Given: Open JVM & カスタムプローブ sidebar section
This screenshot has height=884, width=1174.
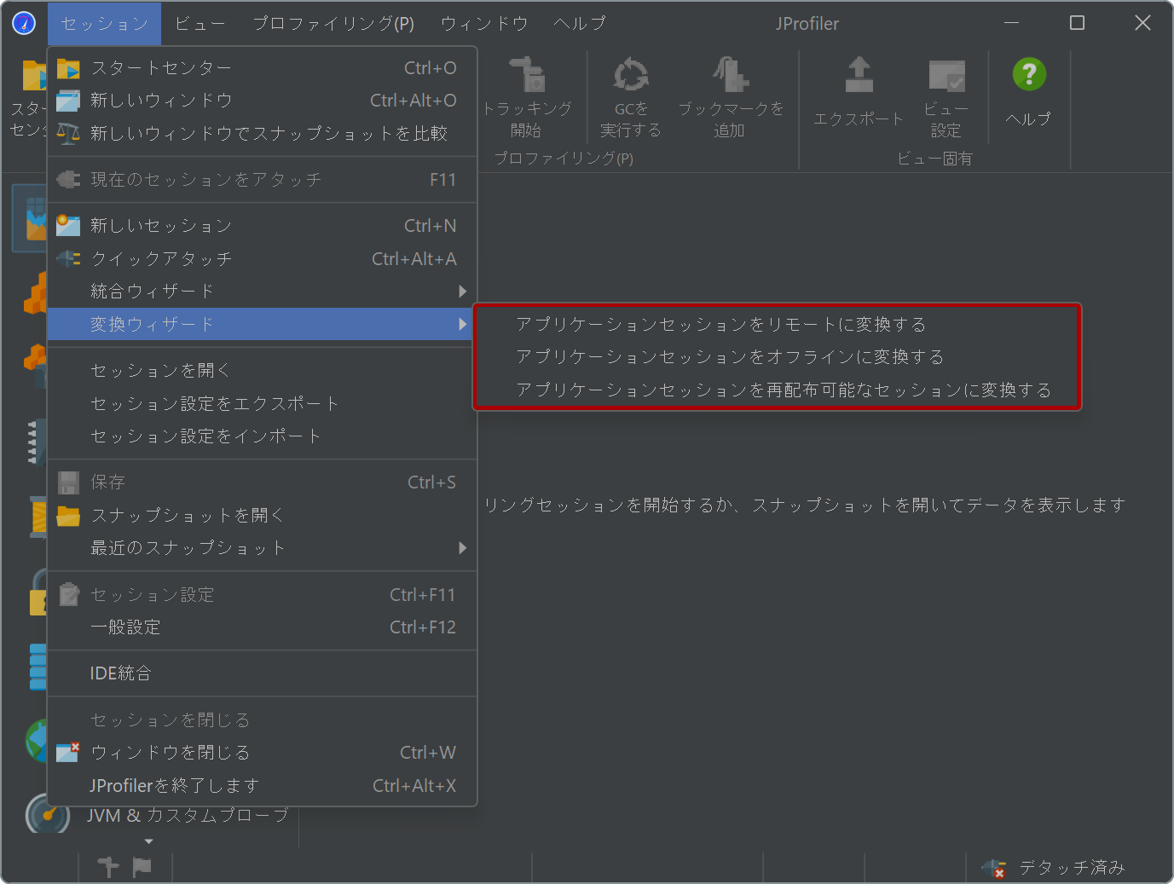Looking at the screenshot, I should [188, 816].
